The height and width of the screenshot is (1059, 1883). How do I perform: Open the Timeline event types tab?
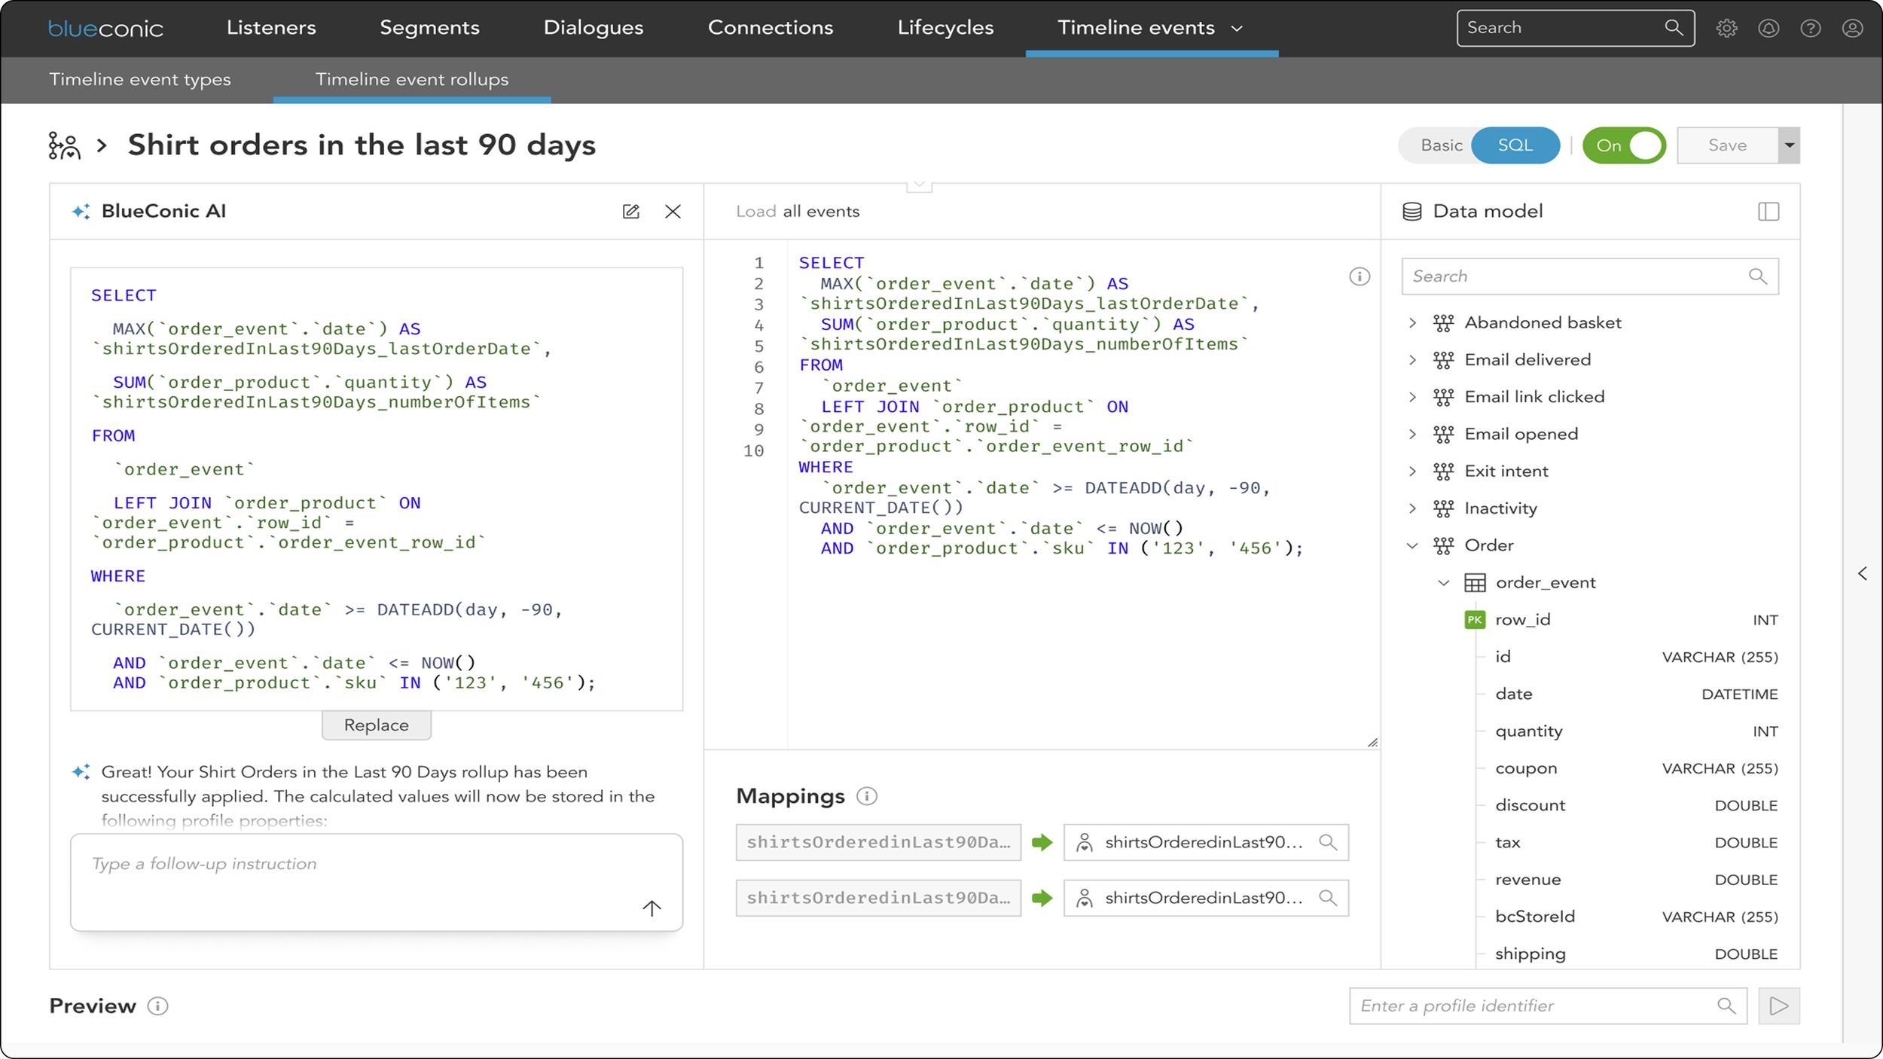coord(140,80)
